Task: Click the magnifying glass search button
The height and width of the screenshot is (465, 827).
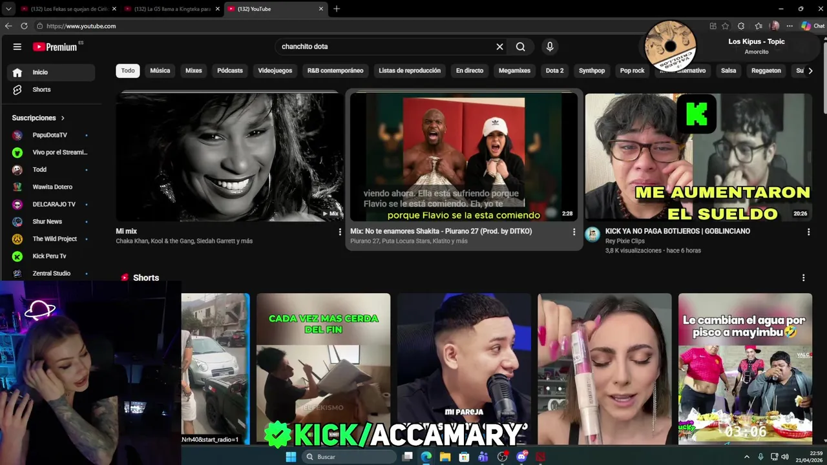Action: (521, 46)
